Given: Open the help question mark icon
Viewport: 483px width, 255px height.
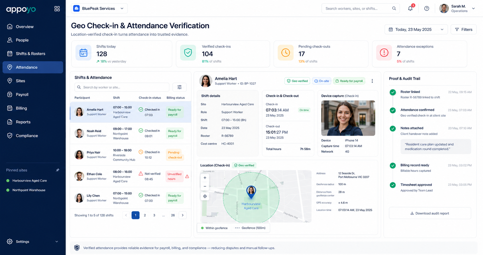Looking at the screenshot, I should [x=427, y=8].
